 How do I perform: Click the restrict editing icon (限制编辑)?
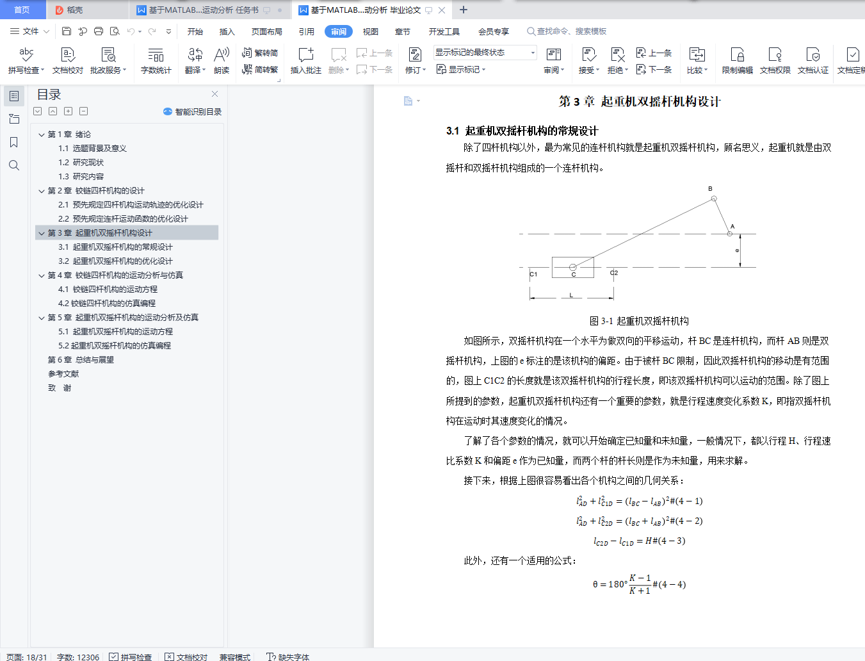738,61
